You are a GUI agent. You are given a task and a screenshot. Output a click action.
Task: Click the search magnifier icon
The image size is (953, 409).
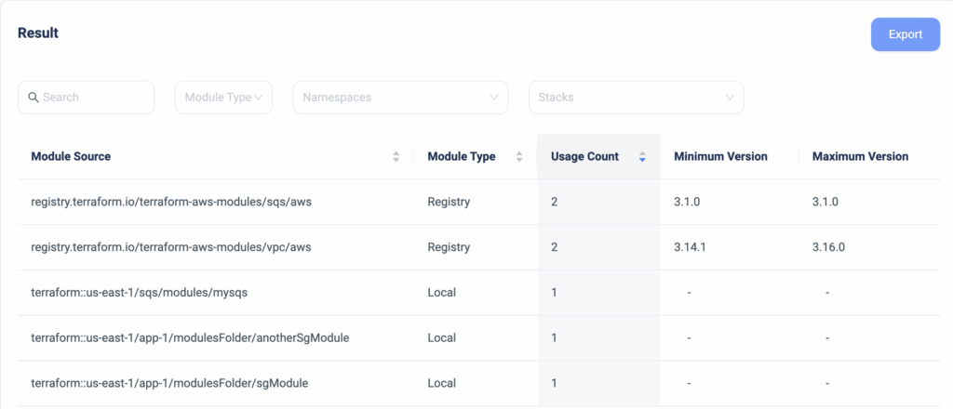pyautogui.click(x=34, y=98)
